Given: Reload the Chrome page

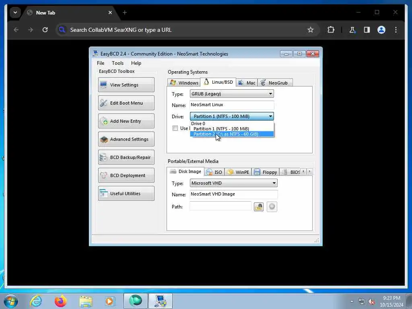Looking at the screenshot, I should [45, 30].
